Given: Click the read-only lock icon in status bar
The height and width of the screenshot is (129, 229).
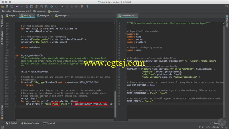Looking at the screenshot, I should [222, 127].
